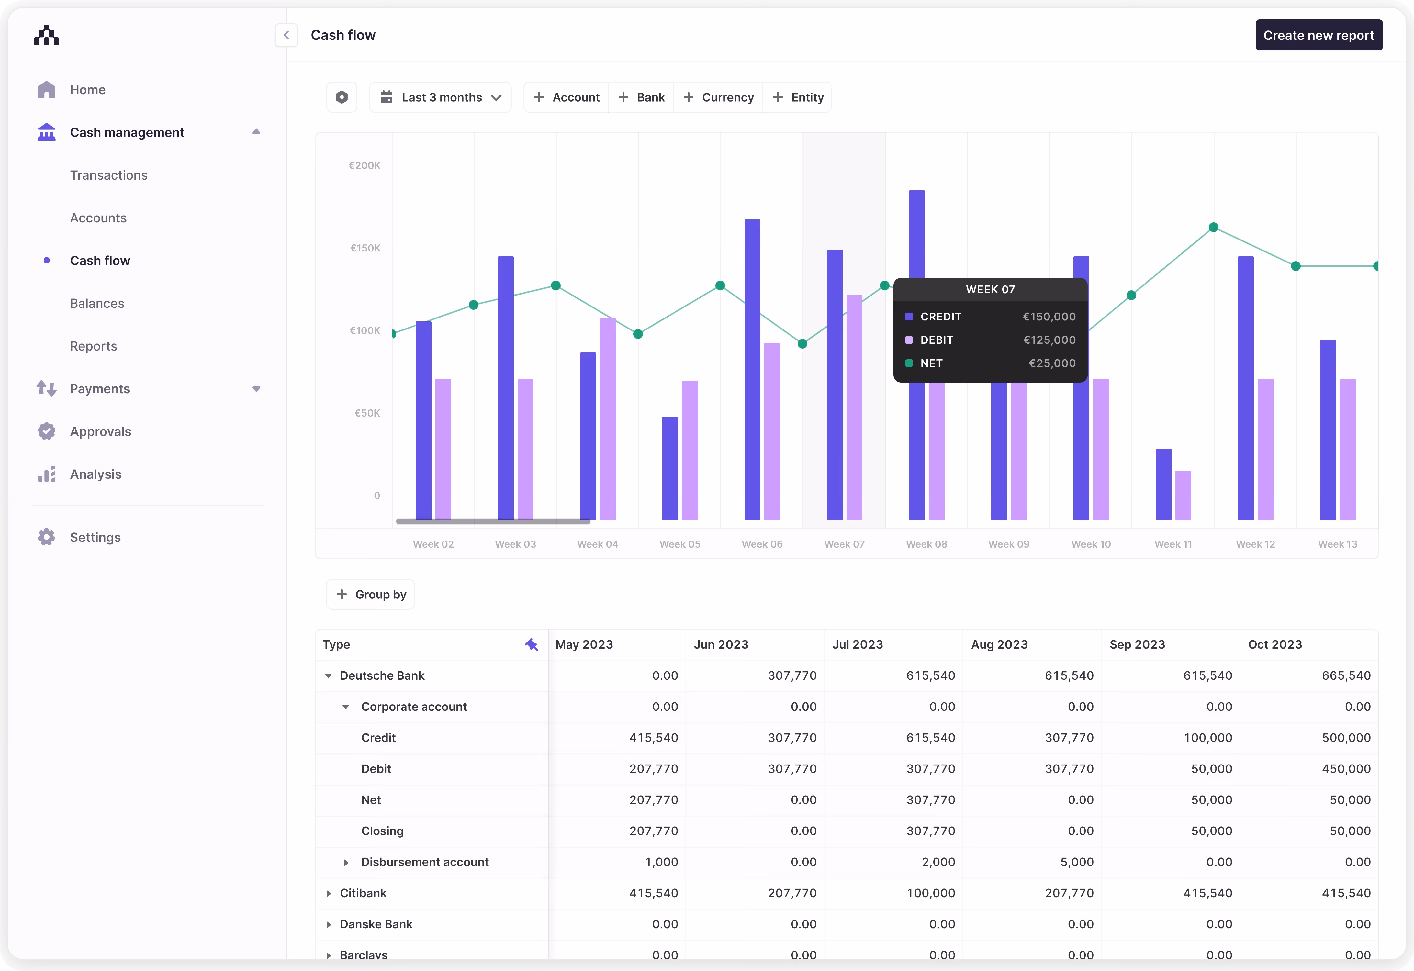
Task: Click the Settings gear icon
Action: [x=46, y=537]
